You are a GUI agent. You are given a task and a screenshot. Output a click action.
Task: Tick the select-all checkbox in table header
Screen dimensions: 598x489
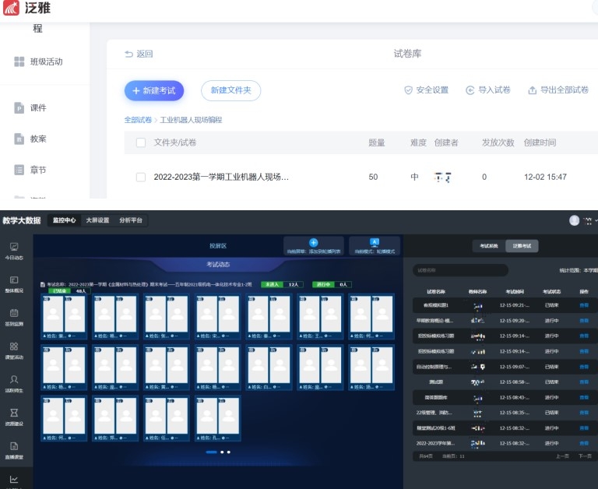click(141, 142)
